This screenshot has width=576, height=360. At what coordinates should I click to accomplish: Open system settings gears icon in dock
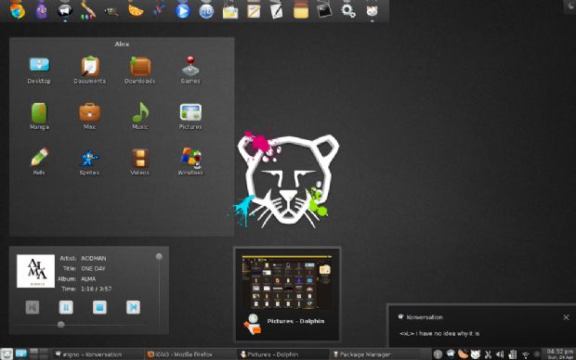pyautogui.click(x=347, y=10)
